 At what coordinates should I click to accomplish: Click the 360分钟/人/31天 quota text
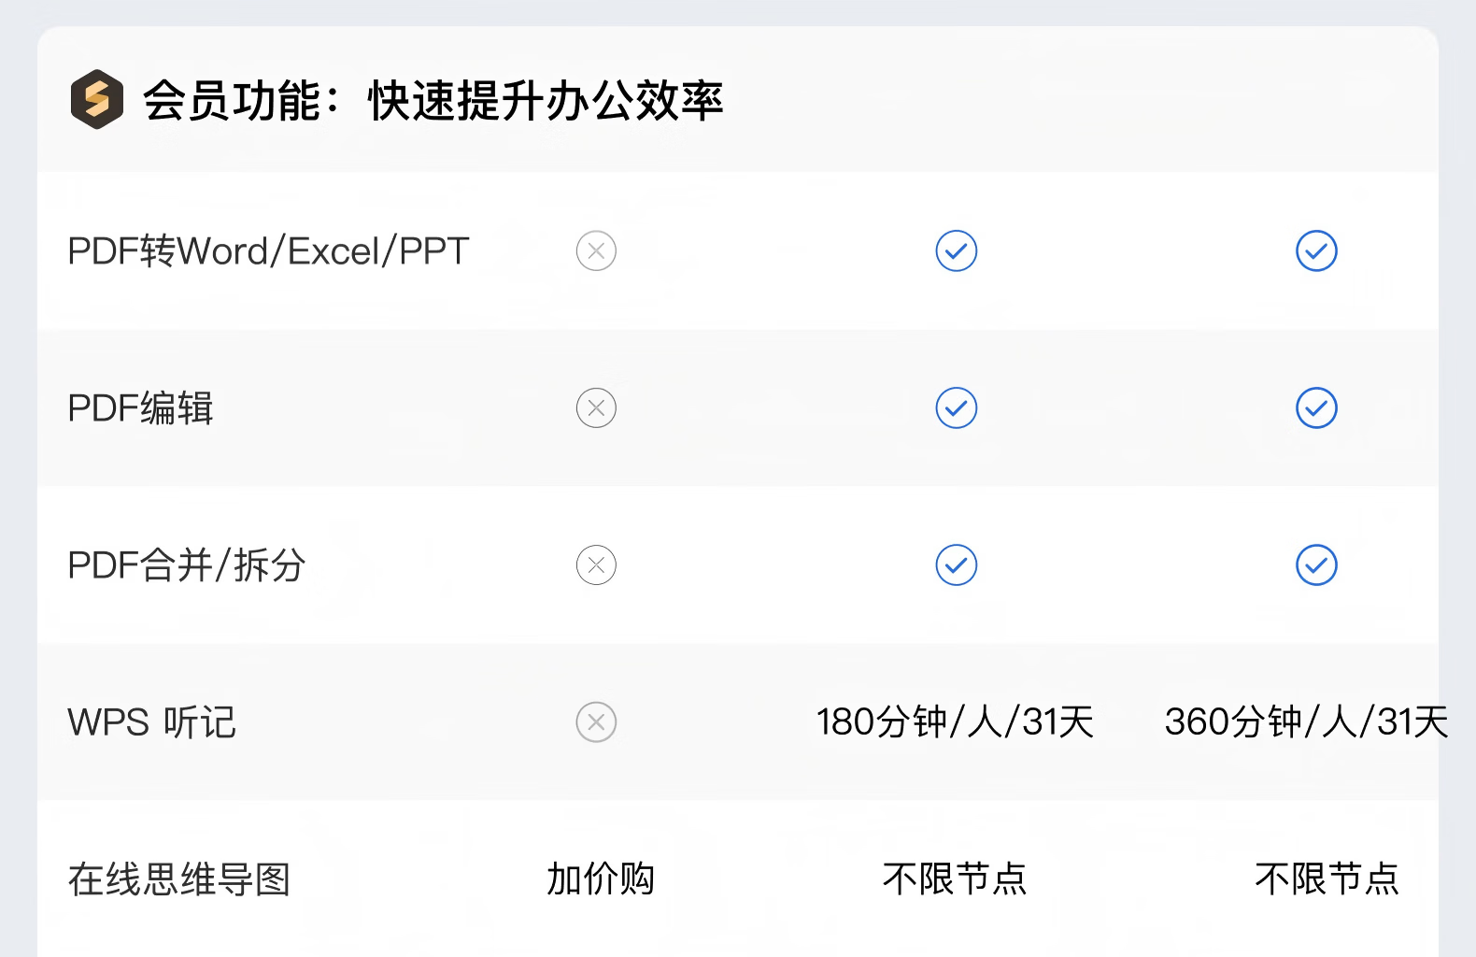pos(1306,722)
